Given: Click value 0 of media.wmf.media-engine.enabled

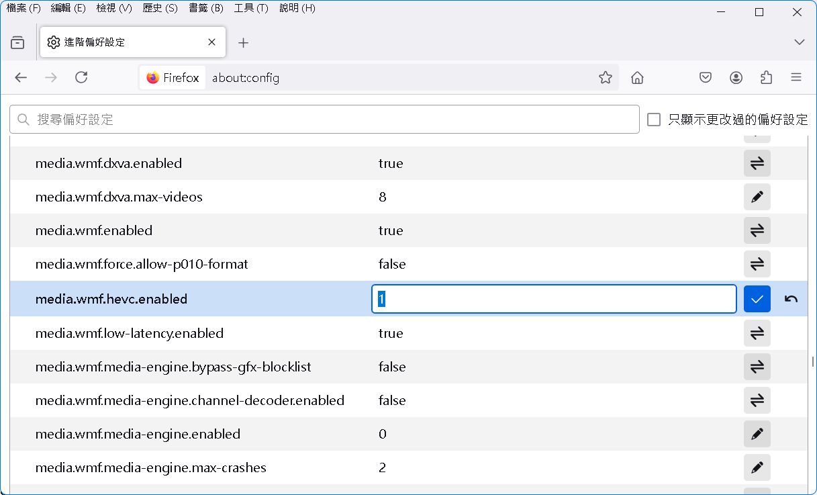Looking at the screenshot, I should 383,434.
